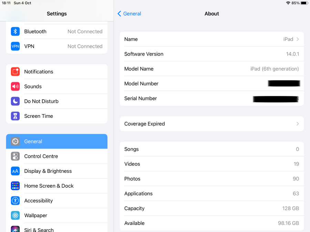Tap the red Notifications icon
This screenshot has width=310, height=232.
[x=15, y=71]
